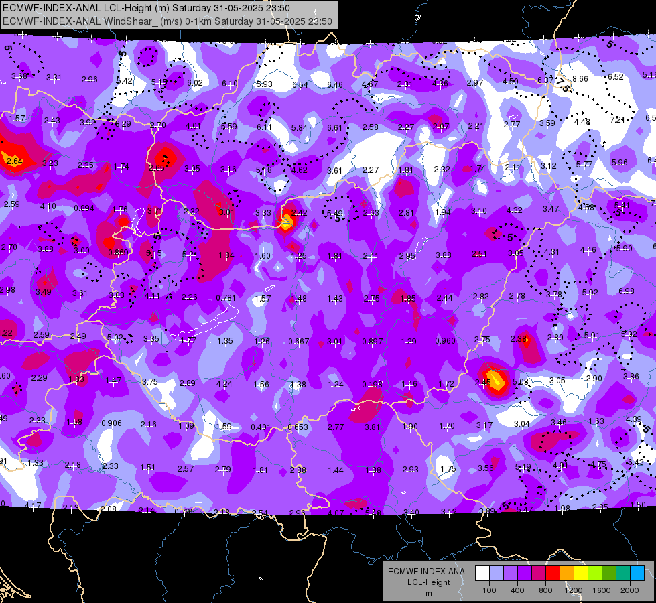Screen dimensions: 656x603
Task: Click the wind shear value 3.56
Action: coord(485,468)
